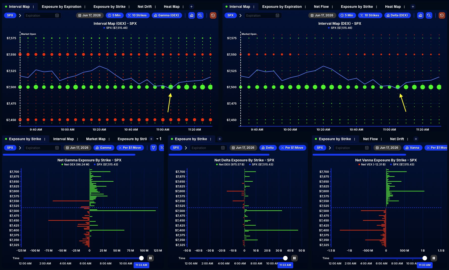Click Expiration input field in DEX interval map
449x270 pixels.
[263, 15]
